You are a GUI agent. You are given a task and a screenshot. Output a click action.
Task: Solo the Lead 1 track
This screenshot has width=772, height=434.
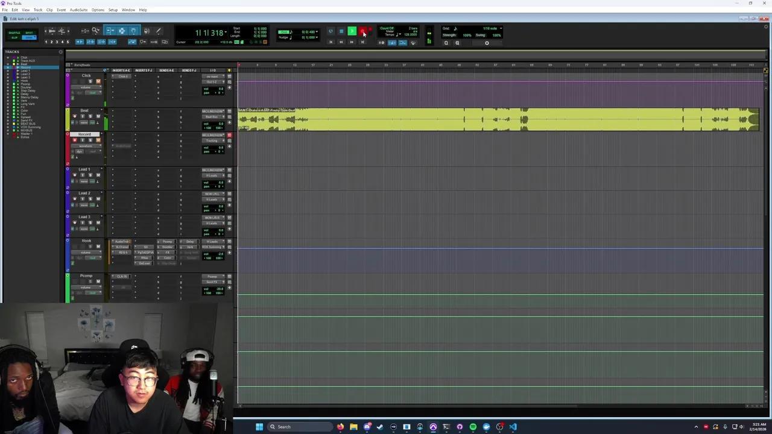point(90,175)
